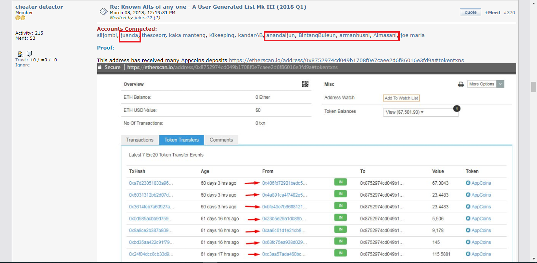Open From address 0x4a891ca4f7402e5
Screen dimensions: 537x263
point(285,195)
